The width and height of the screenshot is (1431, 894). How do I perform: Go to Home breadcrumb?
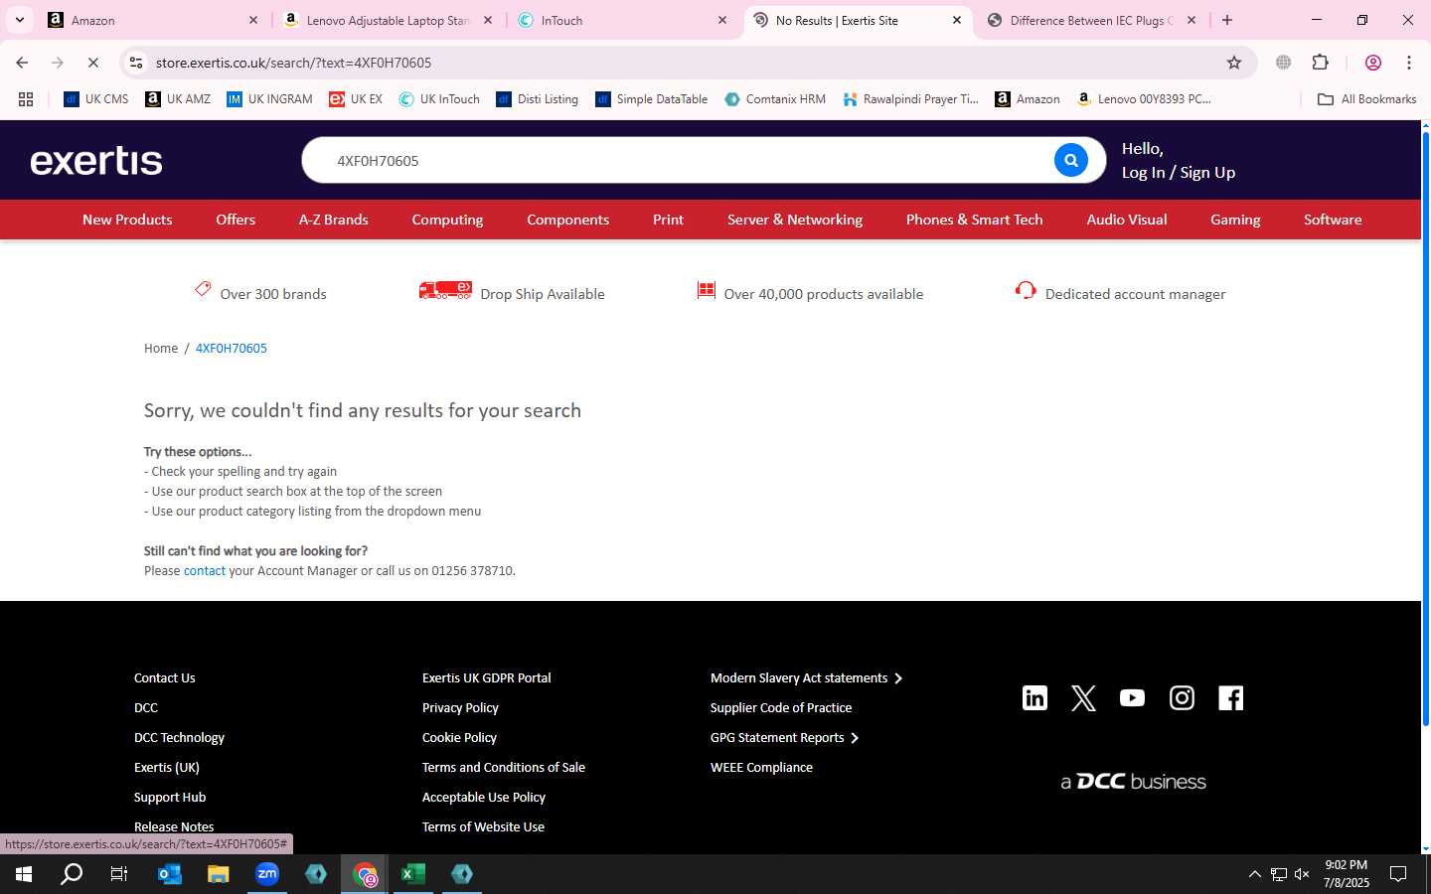click(x=161, y=348)
